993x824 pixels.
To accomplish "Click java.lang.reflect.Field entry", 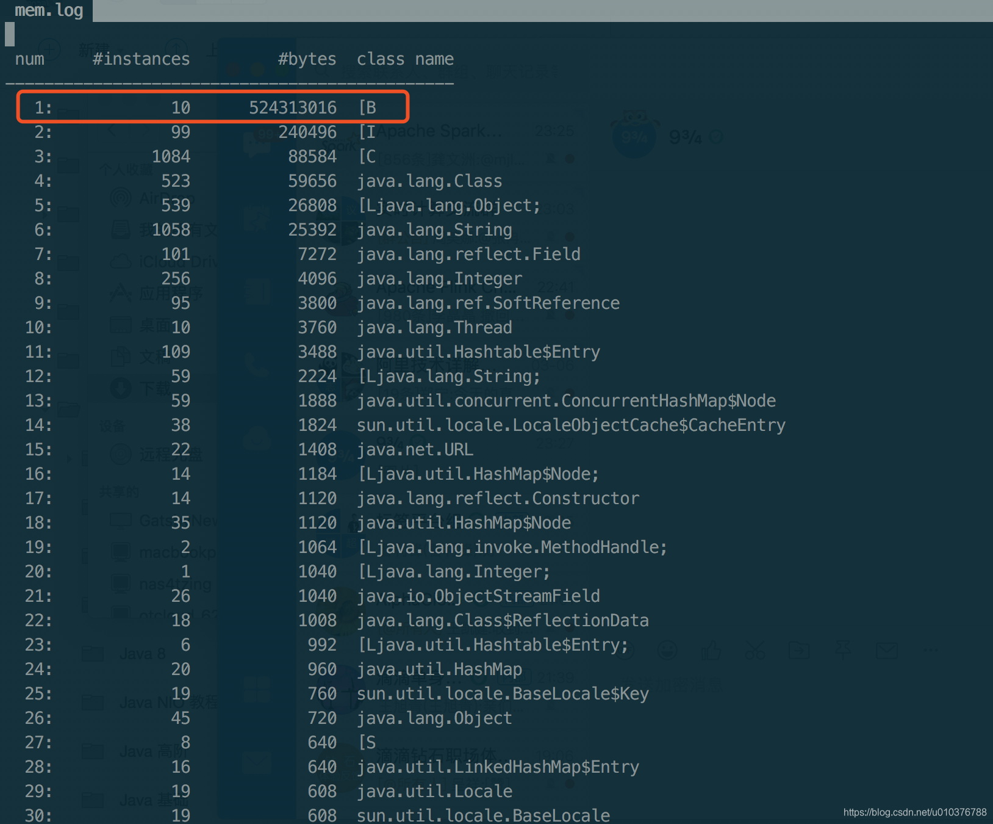I will point(468,255).
